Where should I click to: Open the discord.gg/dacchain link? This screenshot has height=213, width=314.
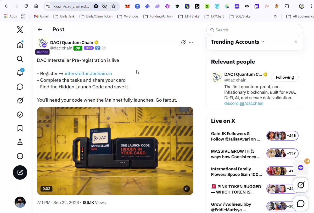click(x=244, y=103)
